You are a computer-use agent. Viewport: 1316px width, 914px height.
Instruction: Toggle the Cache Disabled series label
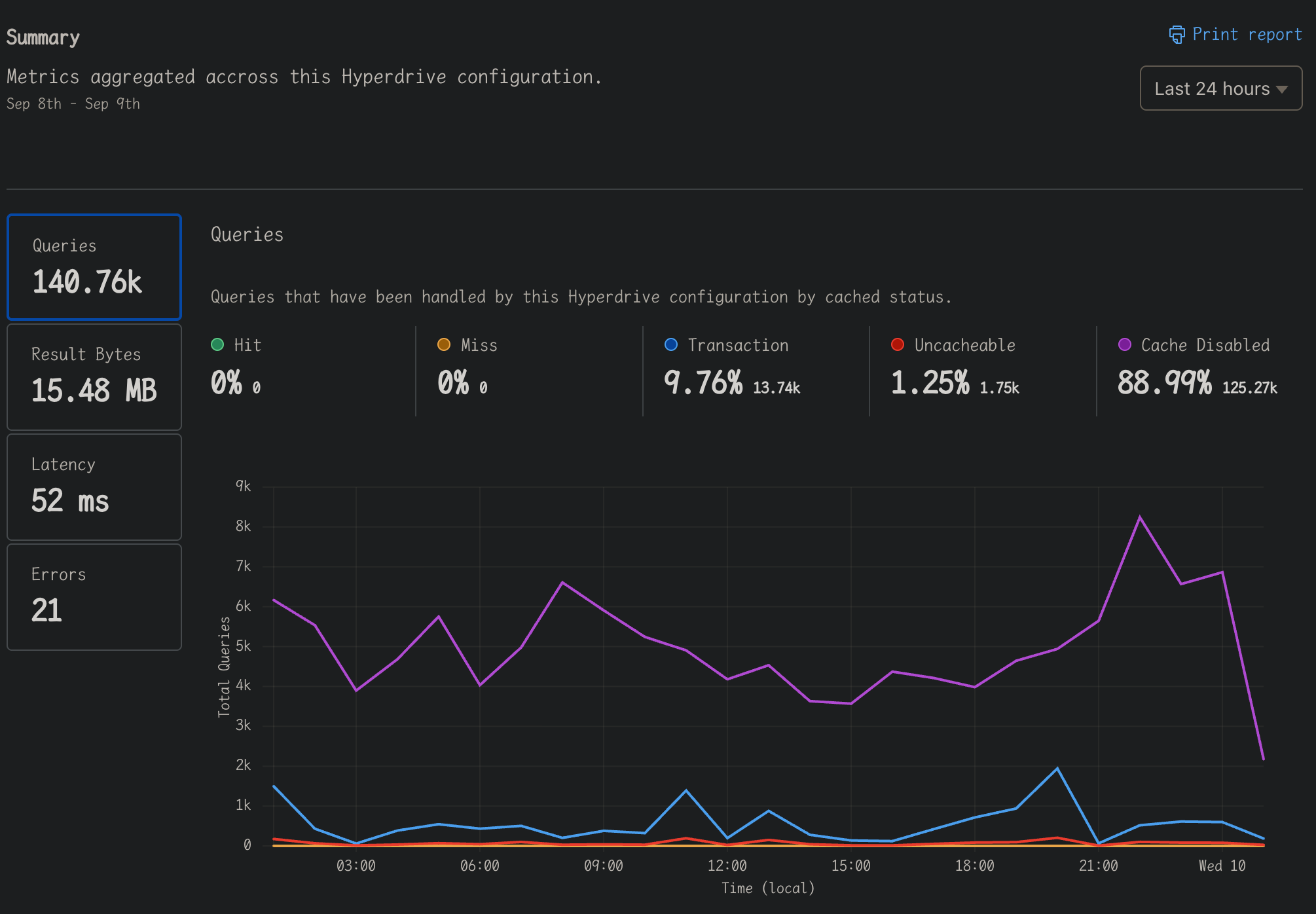(1205, 345)
